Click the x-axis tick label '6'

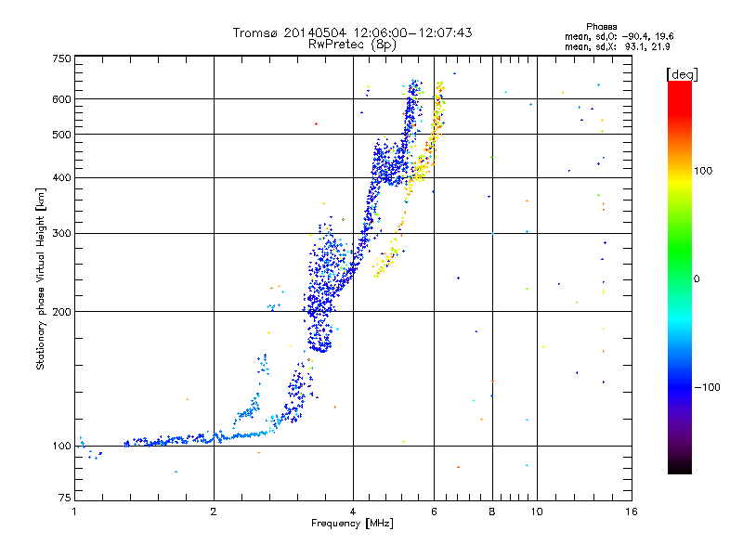point(434,512)
